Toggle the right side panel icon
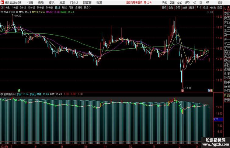This screenshot has height=148, width=230. tap(211, 12)
